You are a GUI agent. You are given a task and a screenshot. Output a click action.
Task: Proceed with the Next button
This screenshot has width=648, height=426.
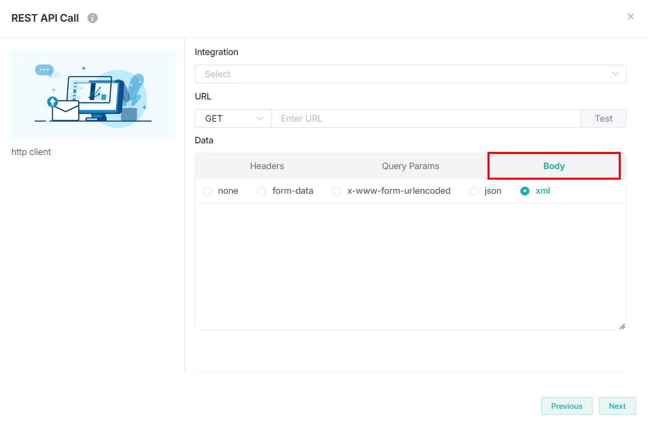point(617,406)
